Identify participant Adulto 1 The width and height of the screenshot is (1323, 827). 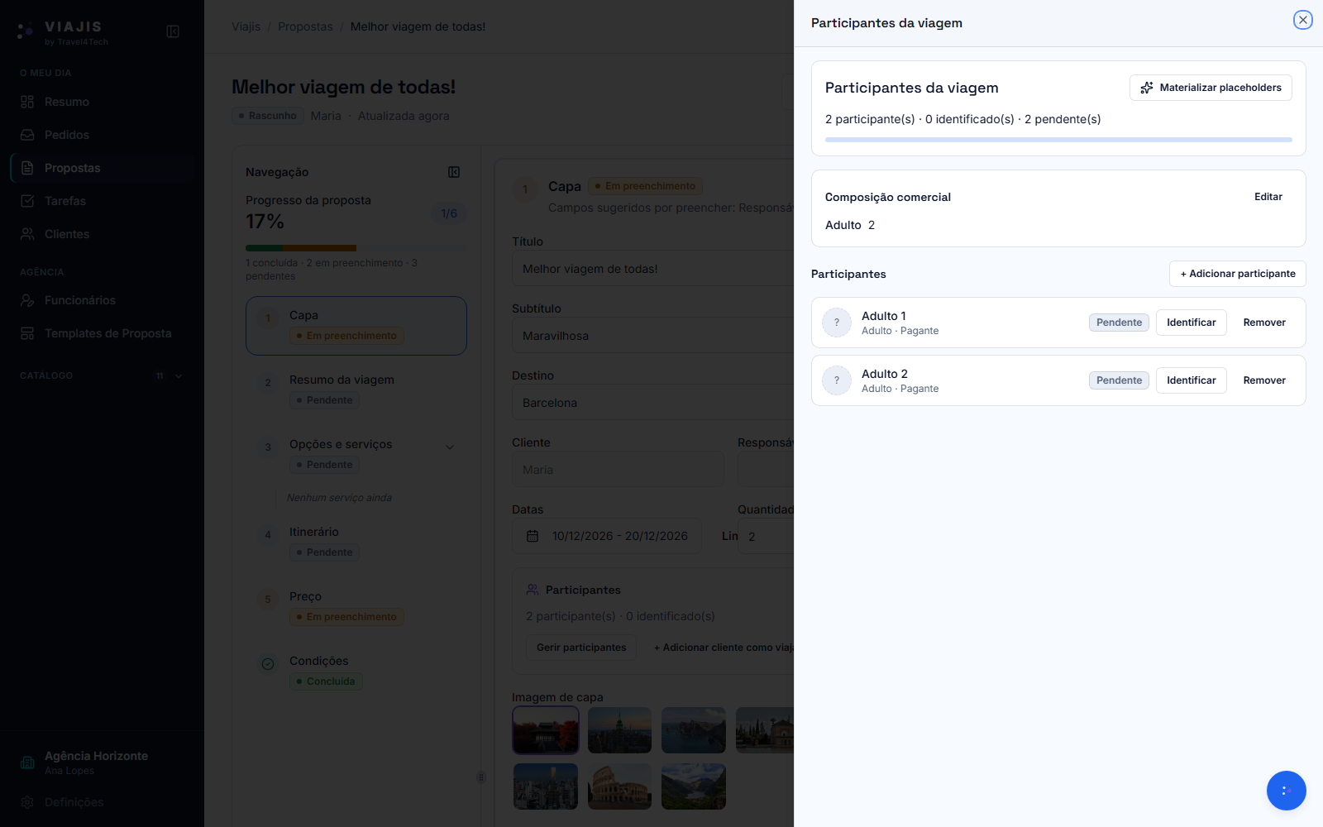[x=1191, y=323]
